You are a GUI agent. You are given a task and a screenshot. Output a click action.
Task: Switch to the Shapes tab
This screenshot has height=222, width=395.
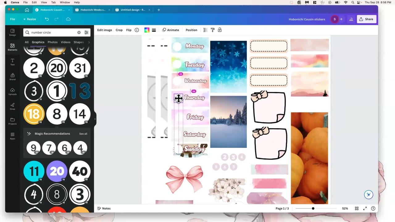(x=78, y=42)
